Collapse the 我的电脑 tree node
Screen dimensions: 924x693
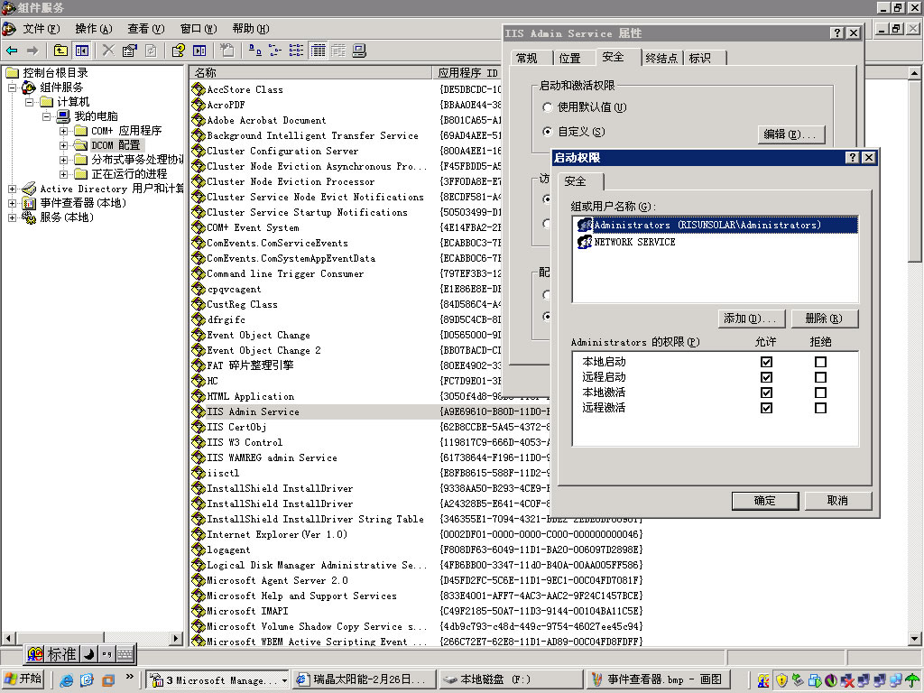point(46,116)
